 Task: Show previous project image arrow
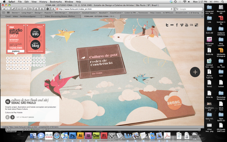[x=8, y=117]
